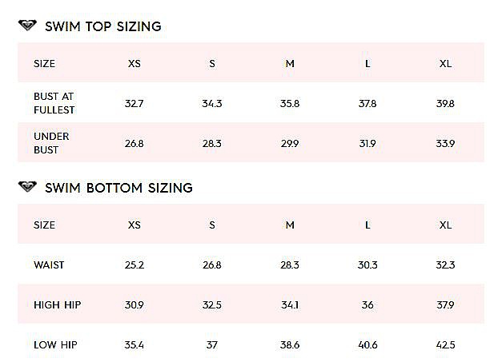The width and height of the screenshot is (490, 362).
Task: Click L column header in bottom sizing table
Action: [367, 225]
